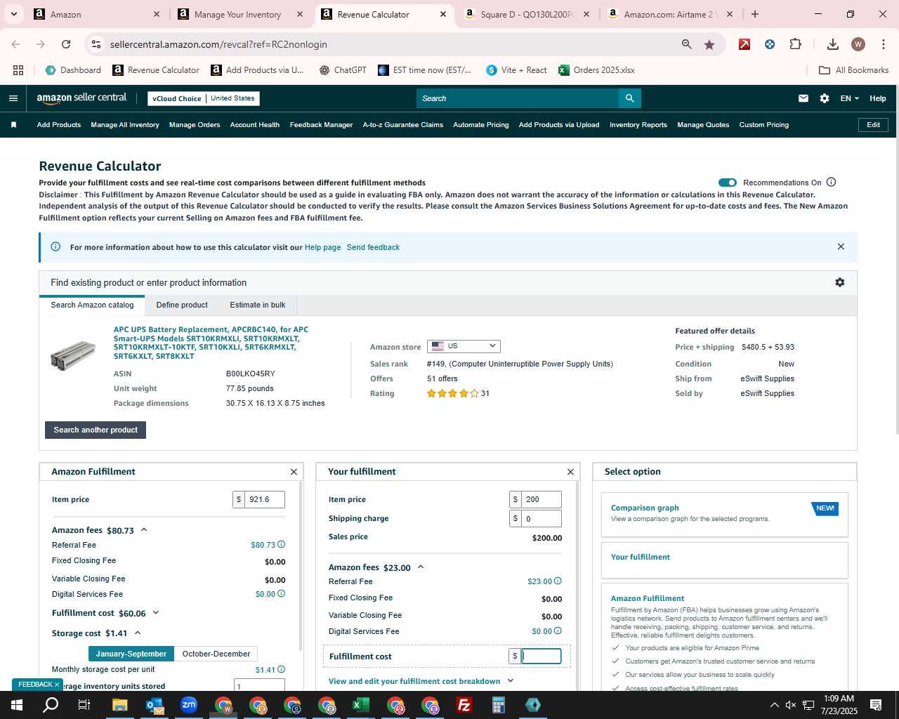The image size is (899, 719).
Task: Select the January-September storage period
Action: point(131,654)
